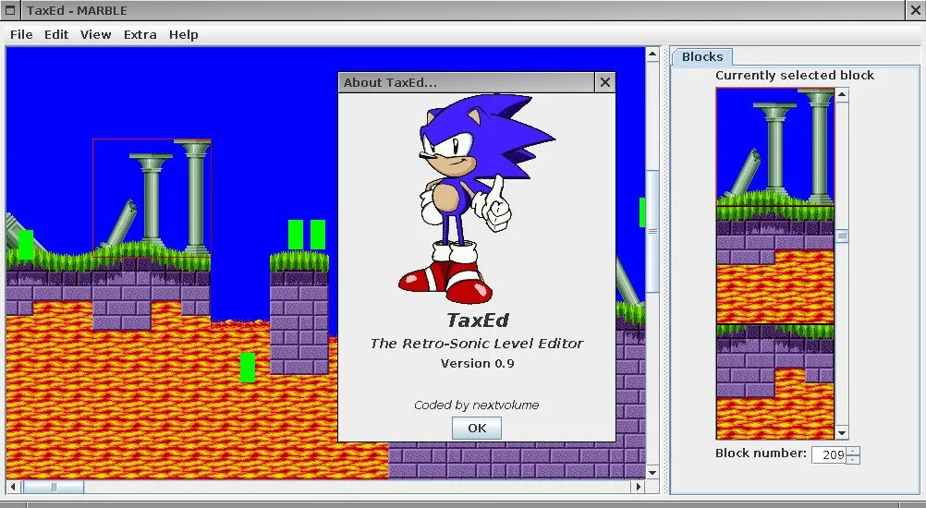Click the 'Coded by nextvolume' text
Screen dimensions: 926x508
point(476,405)
